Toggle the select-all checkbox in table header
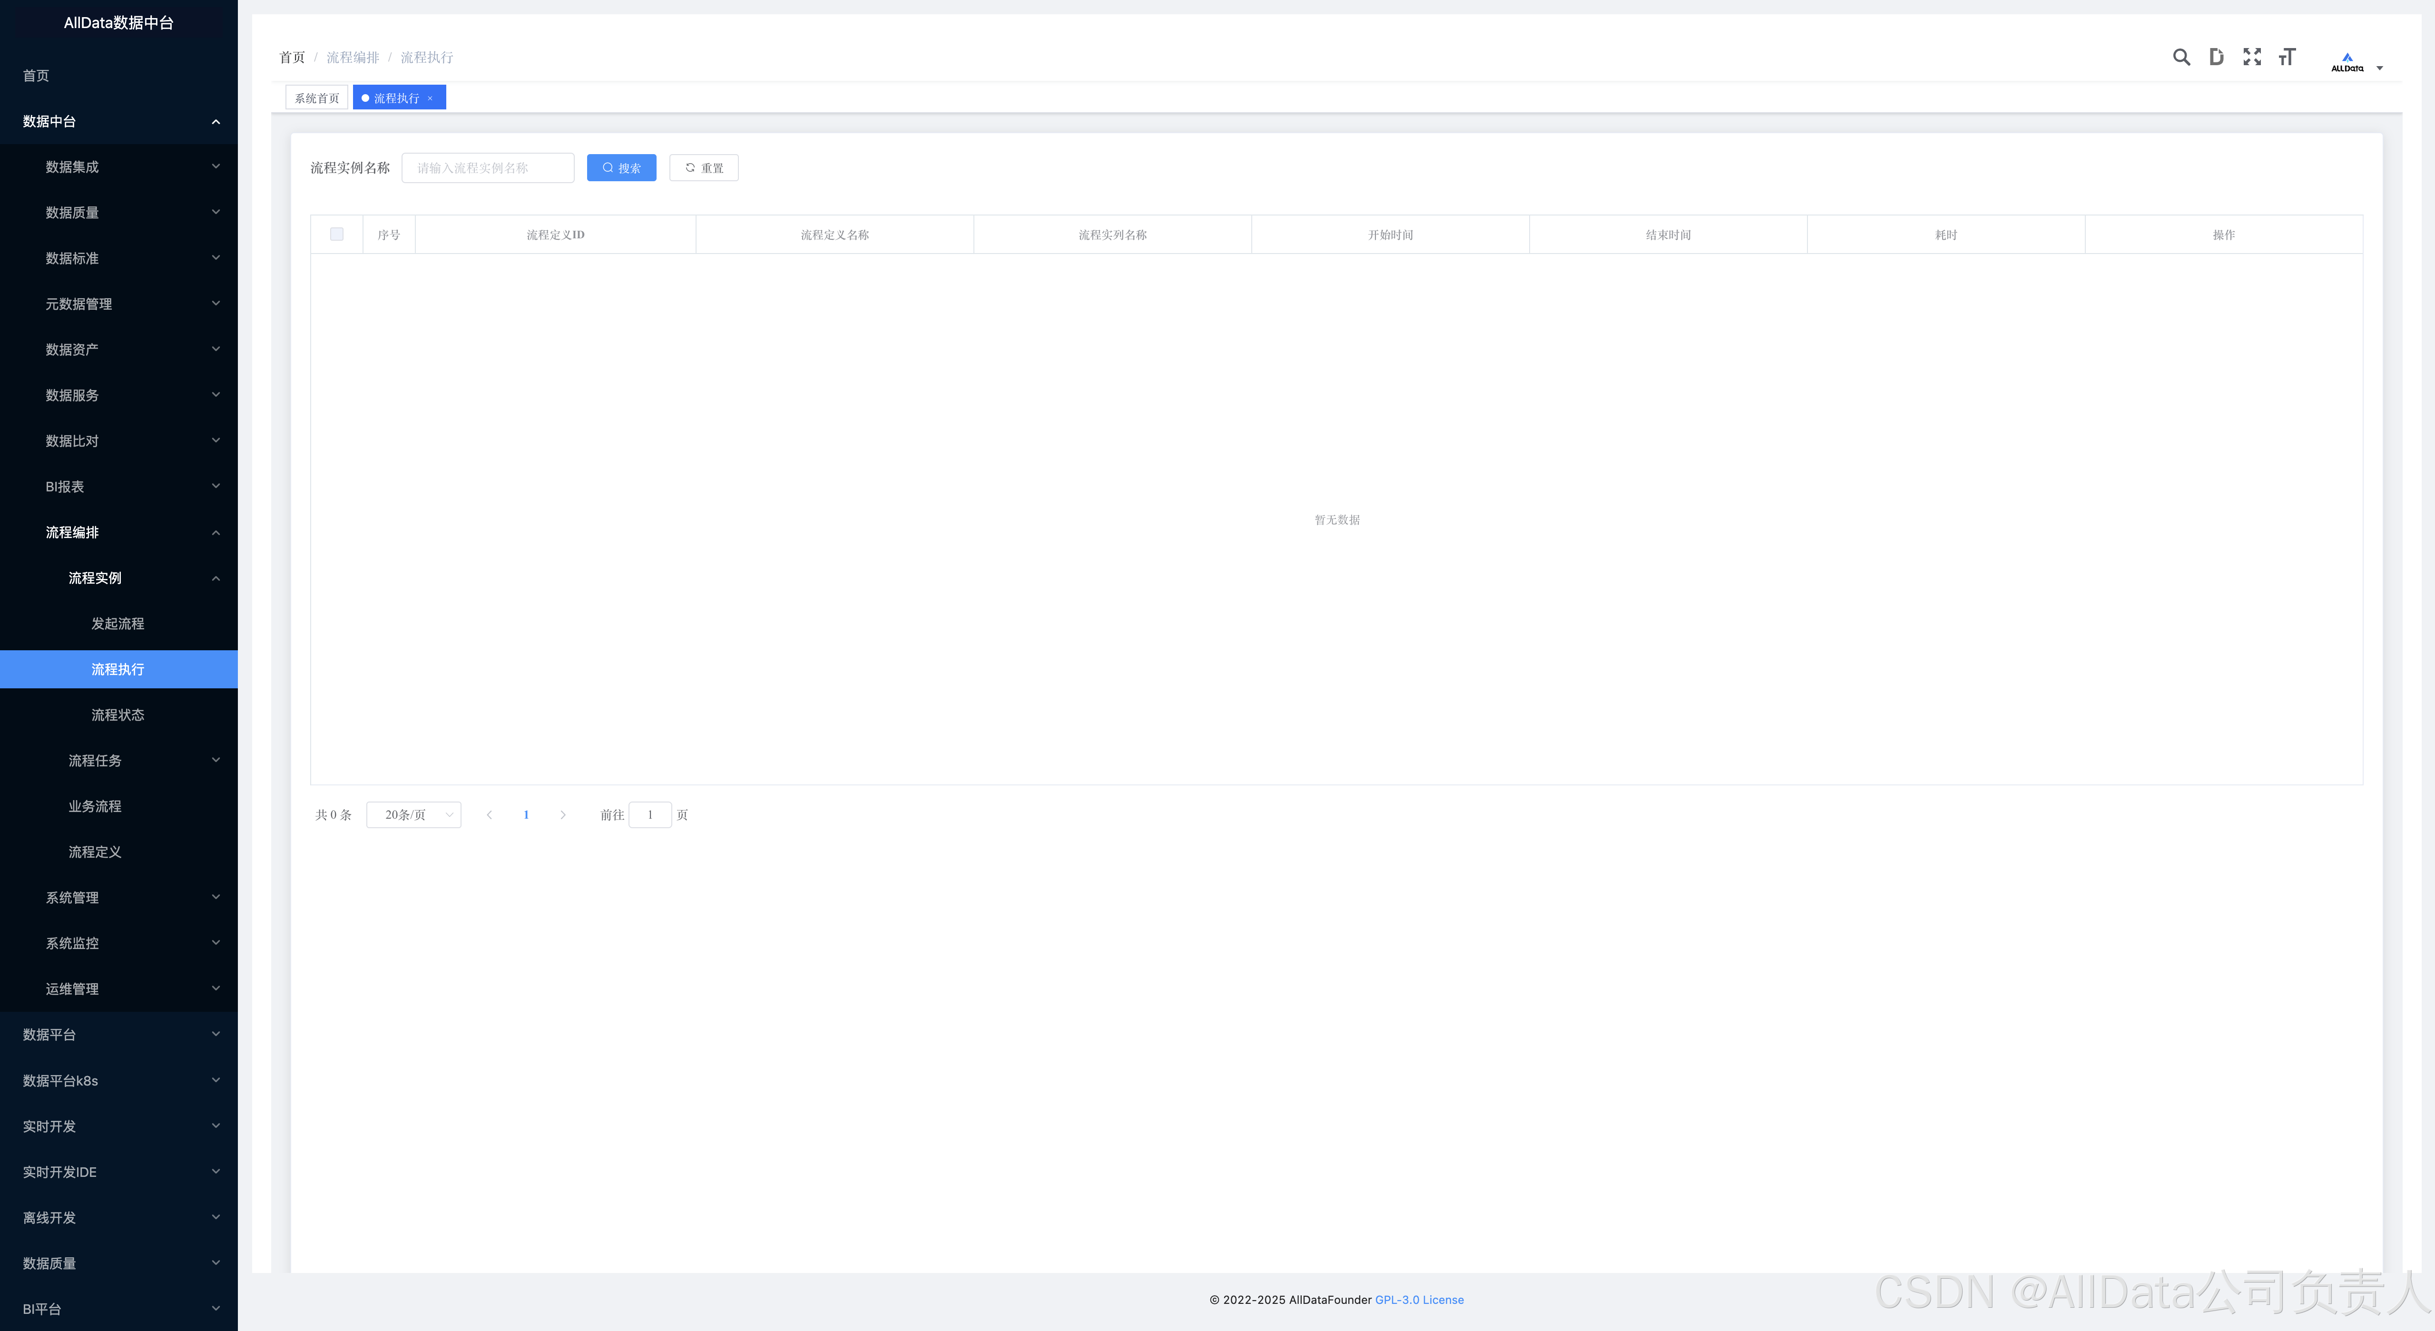Screen dimensions: 2435x1331 (336, 235)
